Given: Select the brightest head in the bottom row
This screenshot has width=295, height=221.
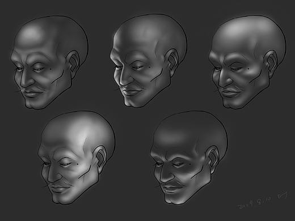Looking at the screenshot, I should pyautogui.click(x=77, y=158).
